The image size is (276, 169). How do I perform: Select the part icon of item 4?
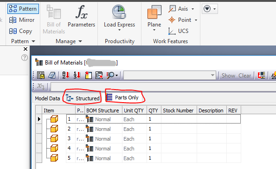(54, 148)
